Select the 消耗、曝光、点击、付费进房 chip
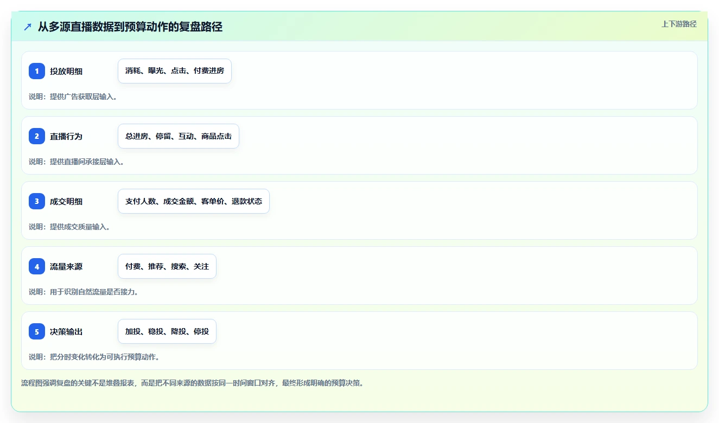719x423 pixels. [175, 71]
